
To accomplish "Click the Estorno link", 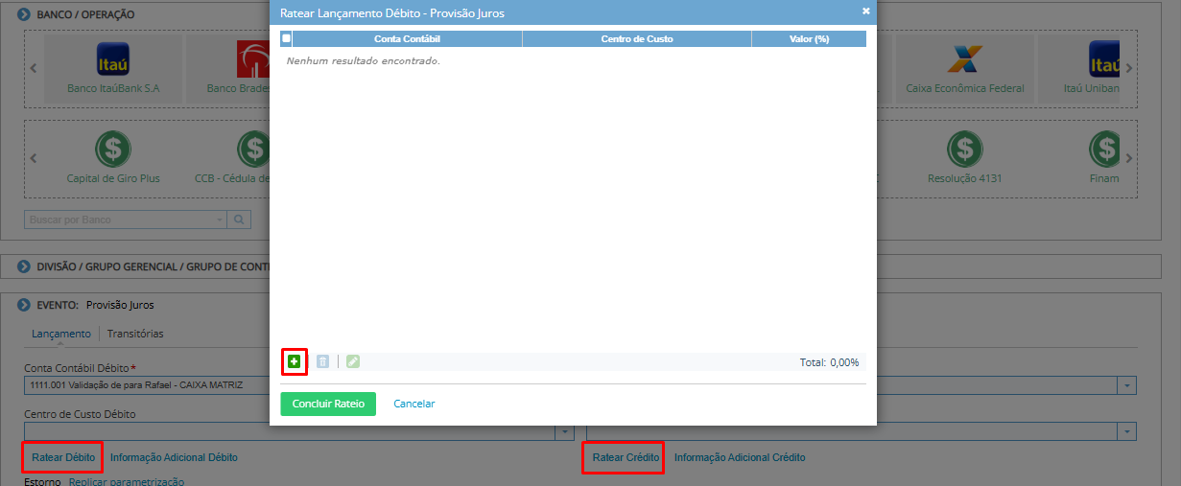I will [42, 481].
